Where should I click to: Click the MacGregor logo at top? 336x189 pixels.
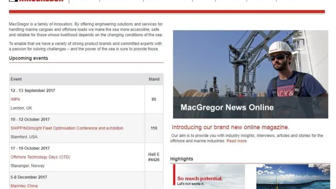(36, 1)
